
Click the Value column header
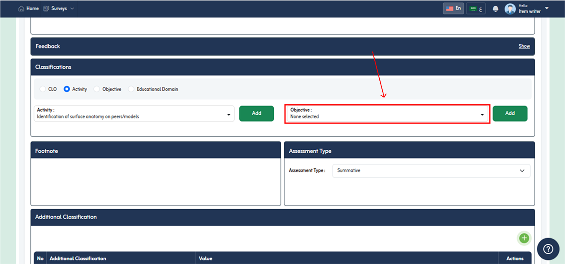pyautogui.click(x=347, y=258)
